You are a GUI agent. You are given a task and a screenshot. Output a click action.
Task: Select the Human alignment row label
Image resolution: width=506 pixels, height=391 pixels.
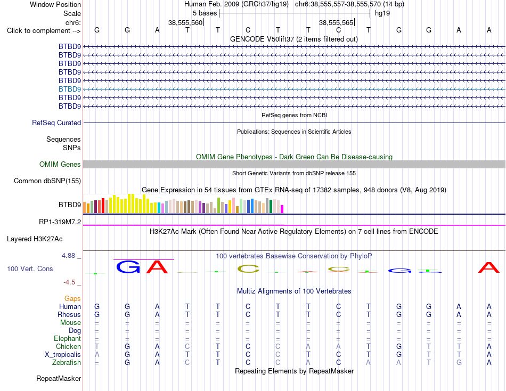[70, 306]
